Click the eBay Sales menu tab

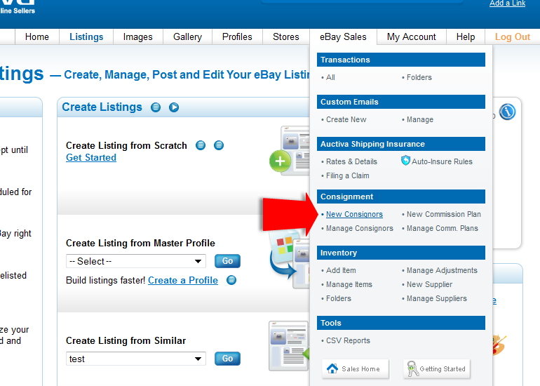click(x=343, y=37)
